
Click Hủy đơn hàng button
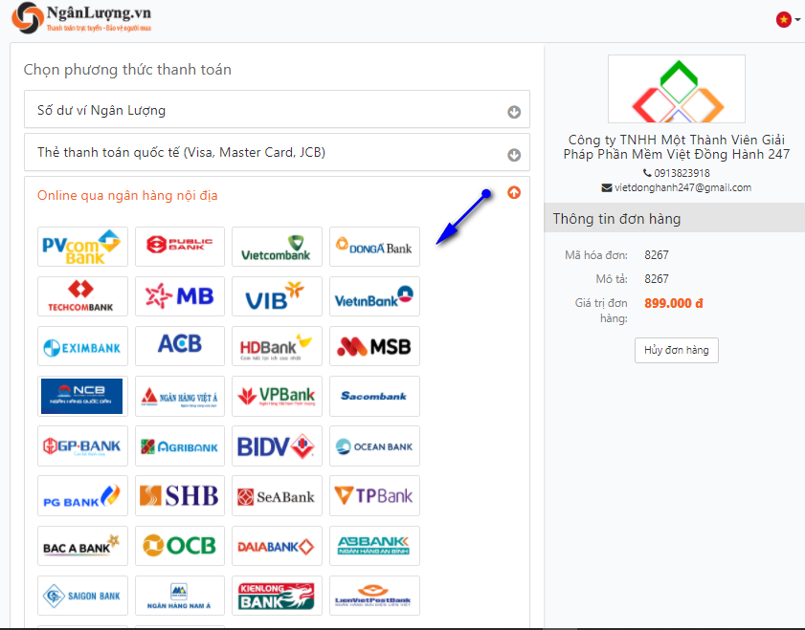(676, 351)
